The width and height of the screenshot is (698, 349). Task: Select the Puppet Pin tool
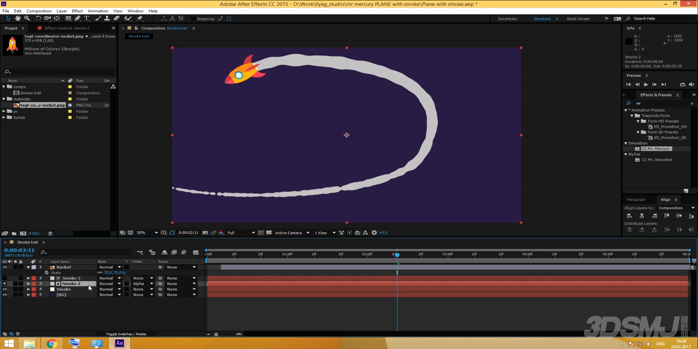(140, 18)
